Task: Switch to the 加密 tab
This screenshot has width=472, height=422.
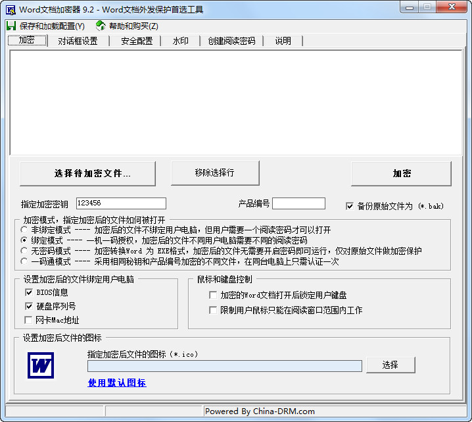Action: pos(27,40)
